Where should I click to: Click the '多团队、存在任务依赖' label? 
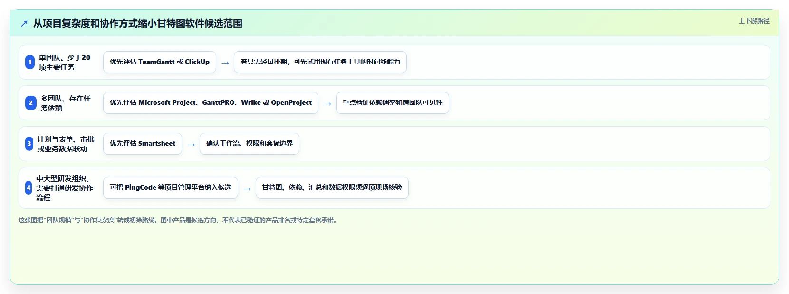point(66,103)
